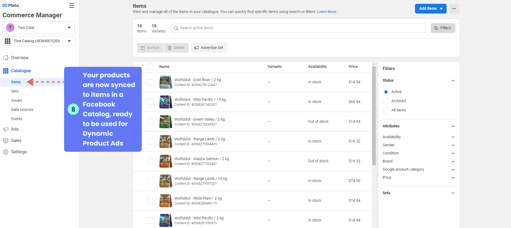Viewport: 511px width, 228px height.
Task: Open Data sources under Catalogue
Action: click(22, 110)
